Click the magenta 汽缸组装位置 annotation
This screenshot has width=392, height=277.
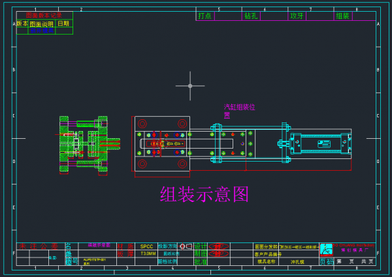pos(239,111)
